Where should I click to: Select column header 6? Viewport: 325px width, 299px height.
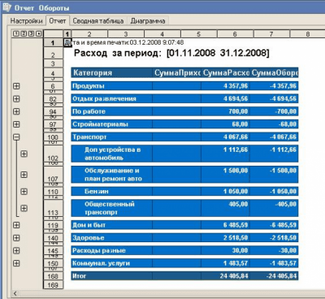point(235,34)
